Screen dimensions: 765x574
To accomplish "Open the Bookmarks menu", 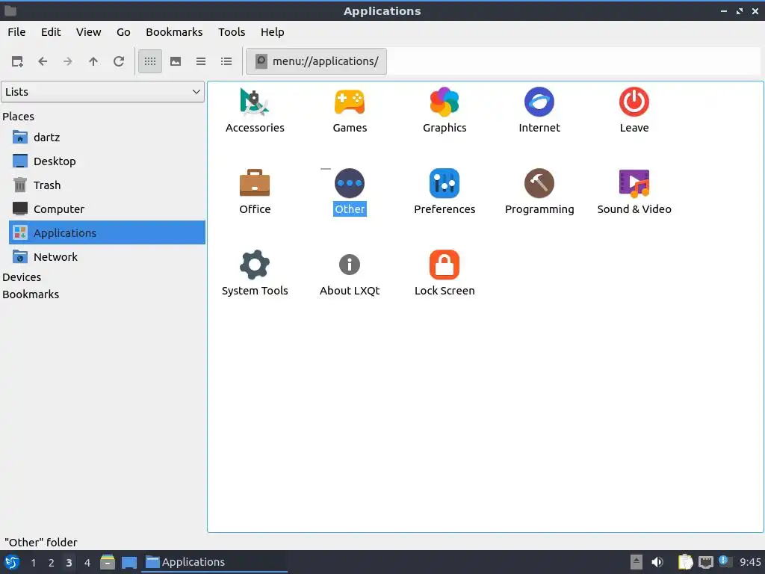I will tap(174, 32).
